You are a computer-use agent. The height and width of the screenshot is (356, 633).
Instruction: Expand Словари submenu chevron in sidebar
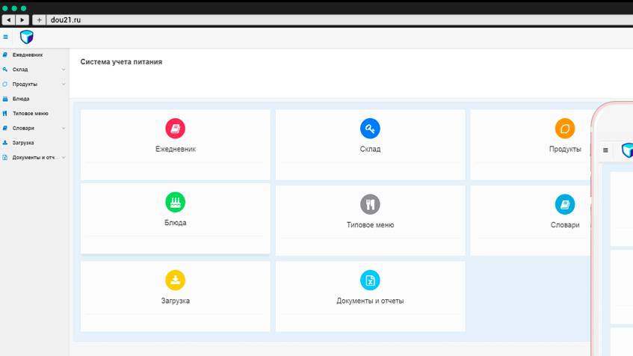(x=64, y=128)
